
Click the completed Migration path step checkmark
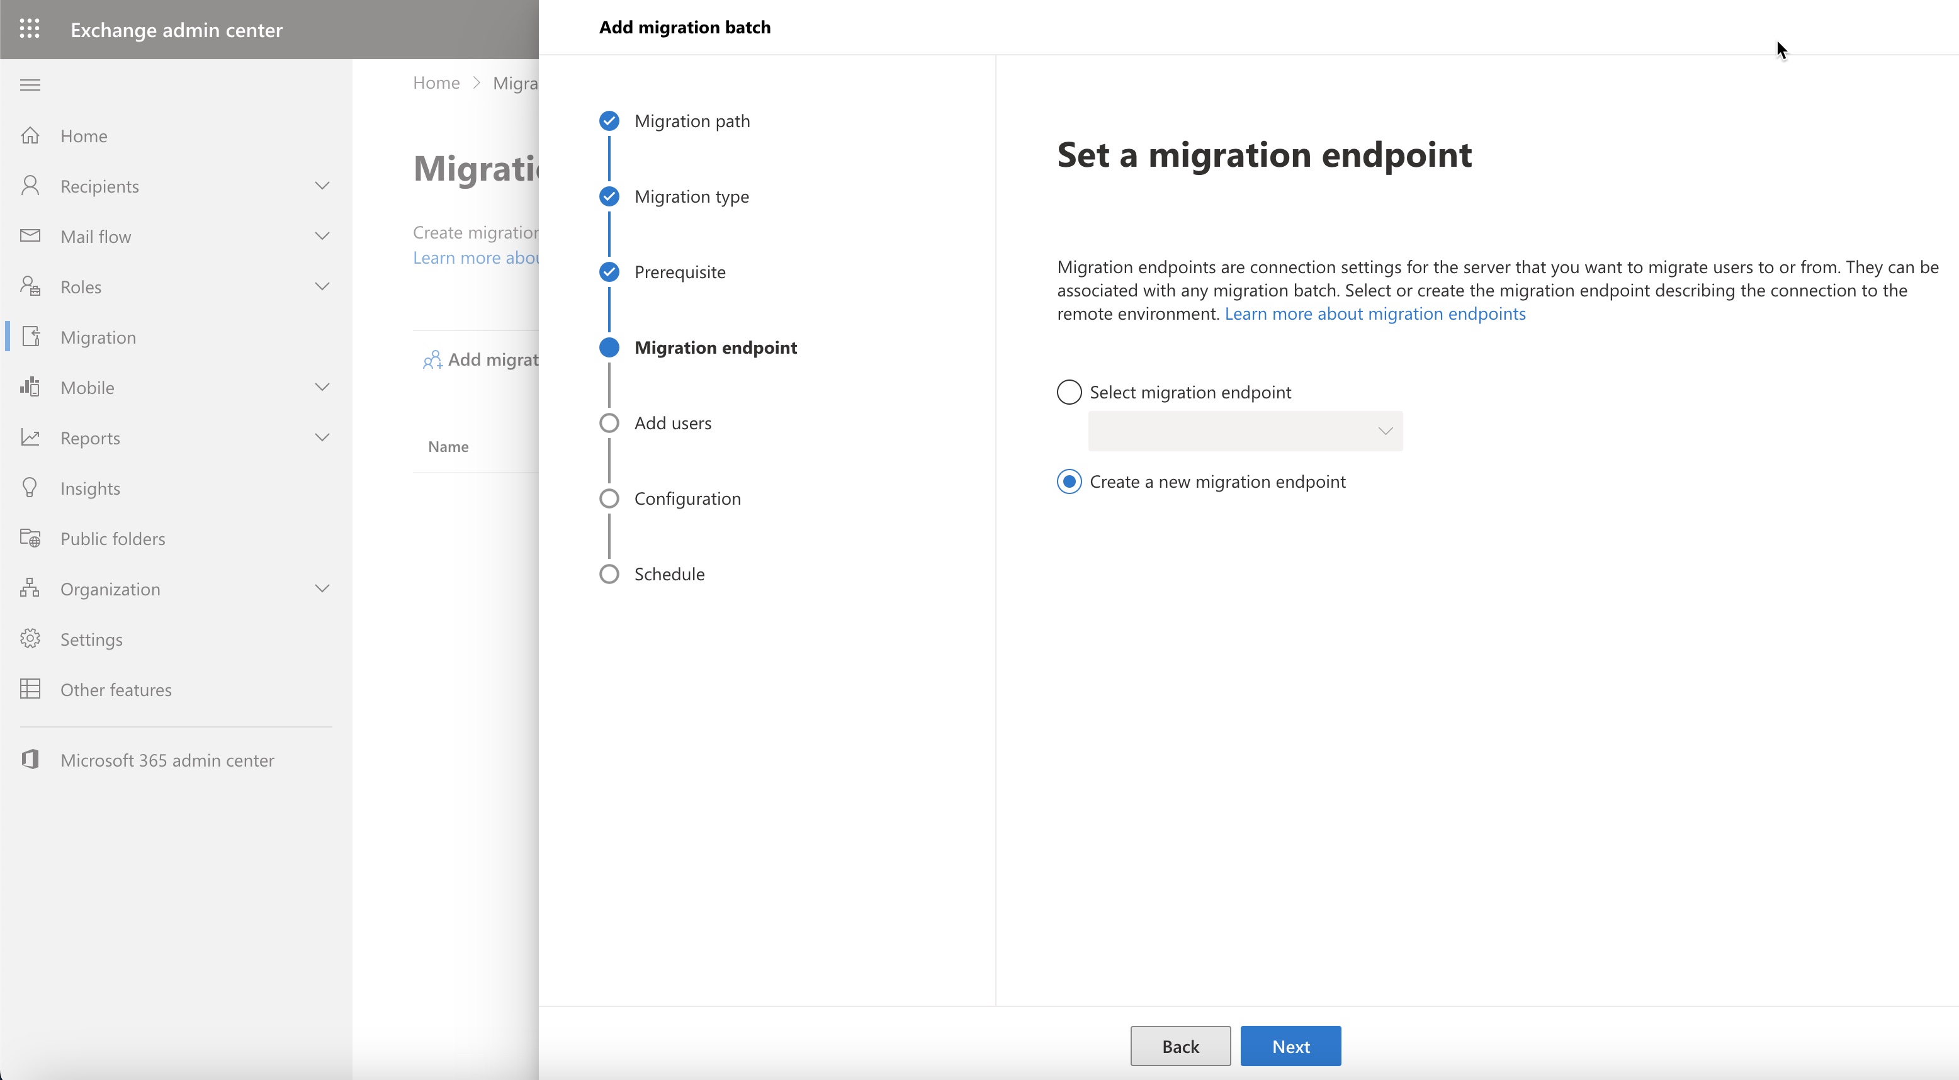tap(609, 121)
